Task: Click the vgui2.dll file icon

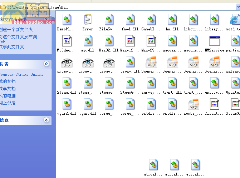Action: point(67,104)
